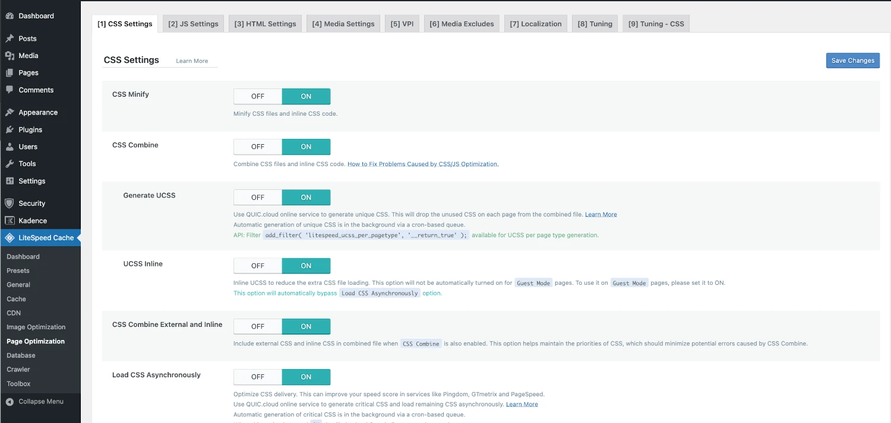Set Generate UCSS to ON
The height and width of the screenshot is (423, 891).
[x=306, y=198]
